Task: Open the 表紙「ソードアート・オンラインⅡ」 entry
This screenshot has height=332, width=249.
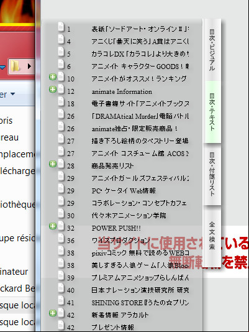Action: coord(140,29)
